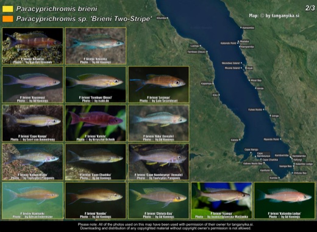317x232 pixels.
Task: Click the Lusingu map label
Action: click(x=195, y=46)
